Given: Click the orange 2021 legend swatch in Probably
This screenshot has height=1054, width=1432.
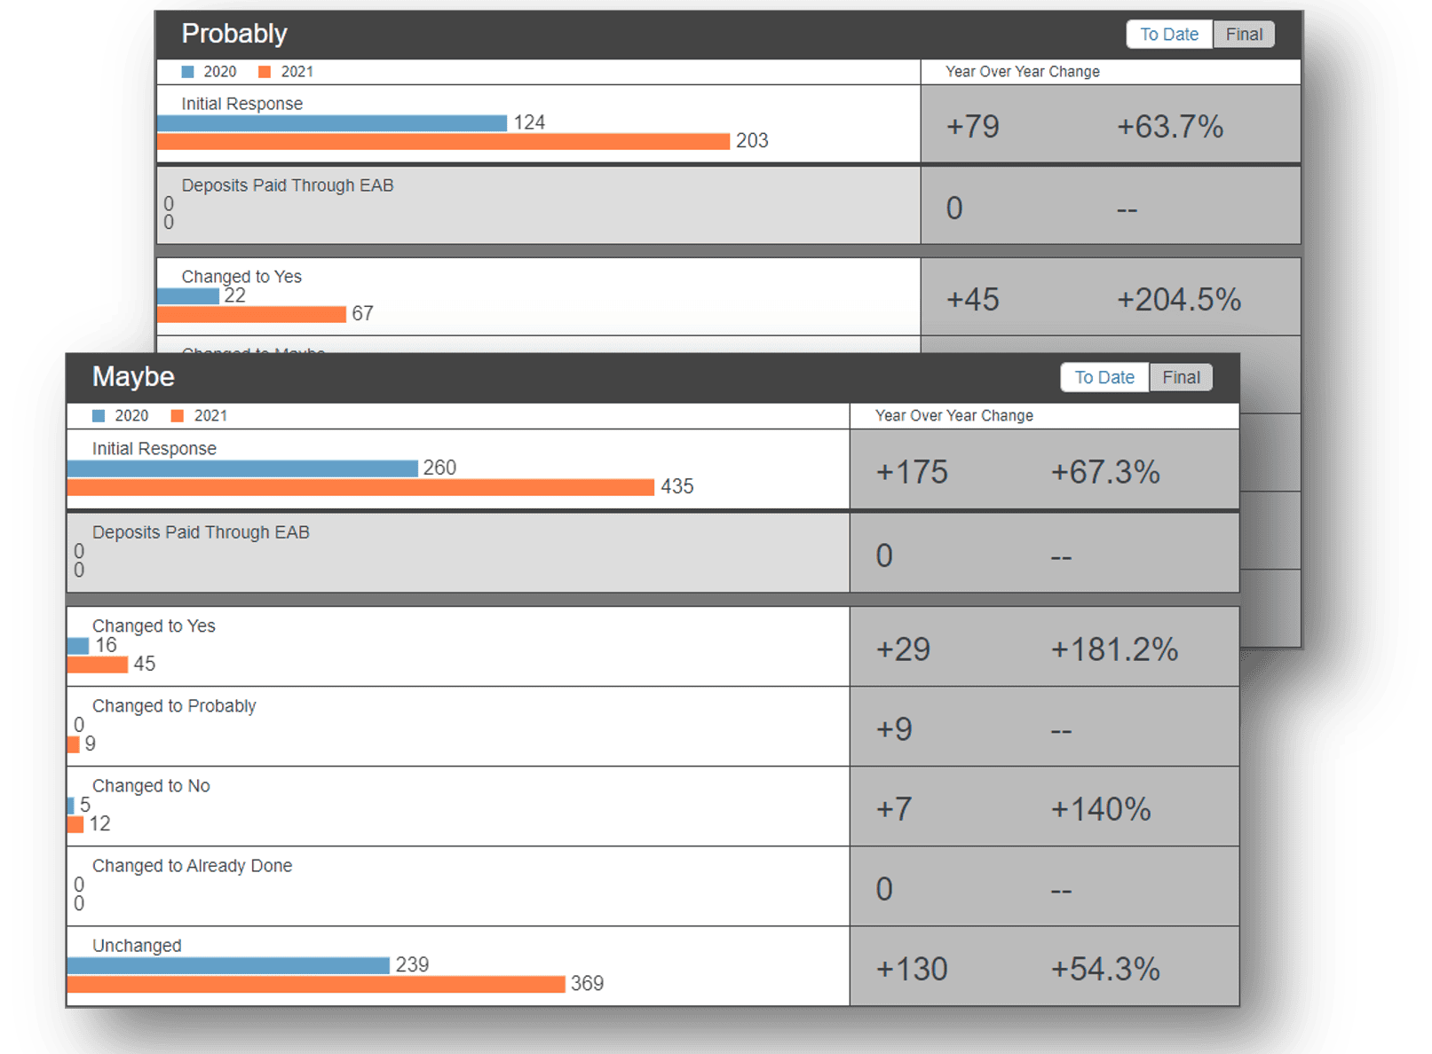Looking at the screenshot, I should (x=265, y=72).
